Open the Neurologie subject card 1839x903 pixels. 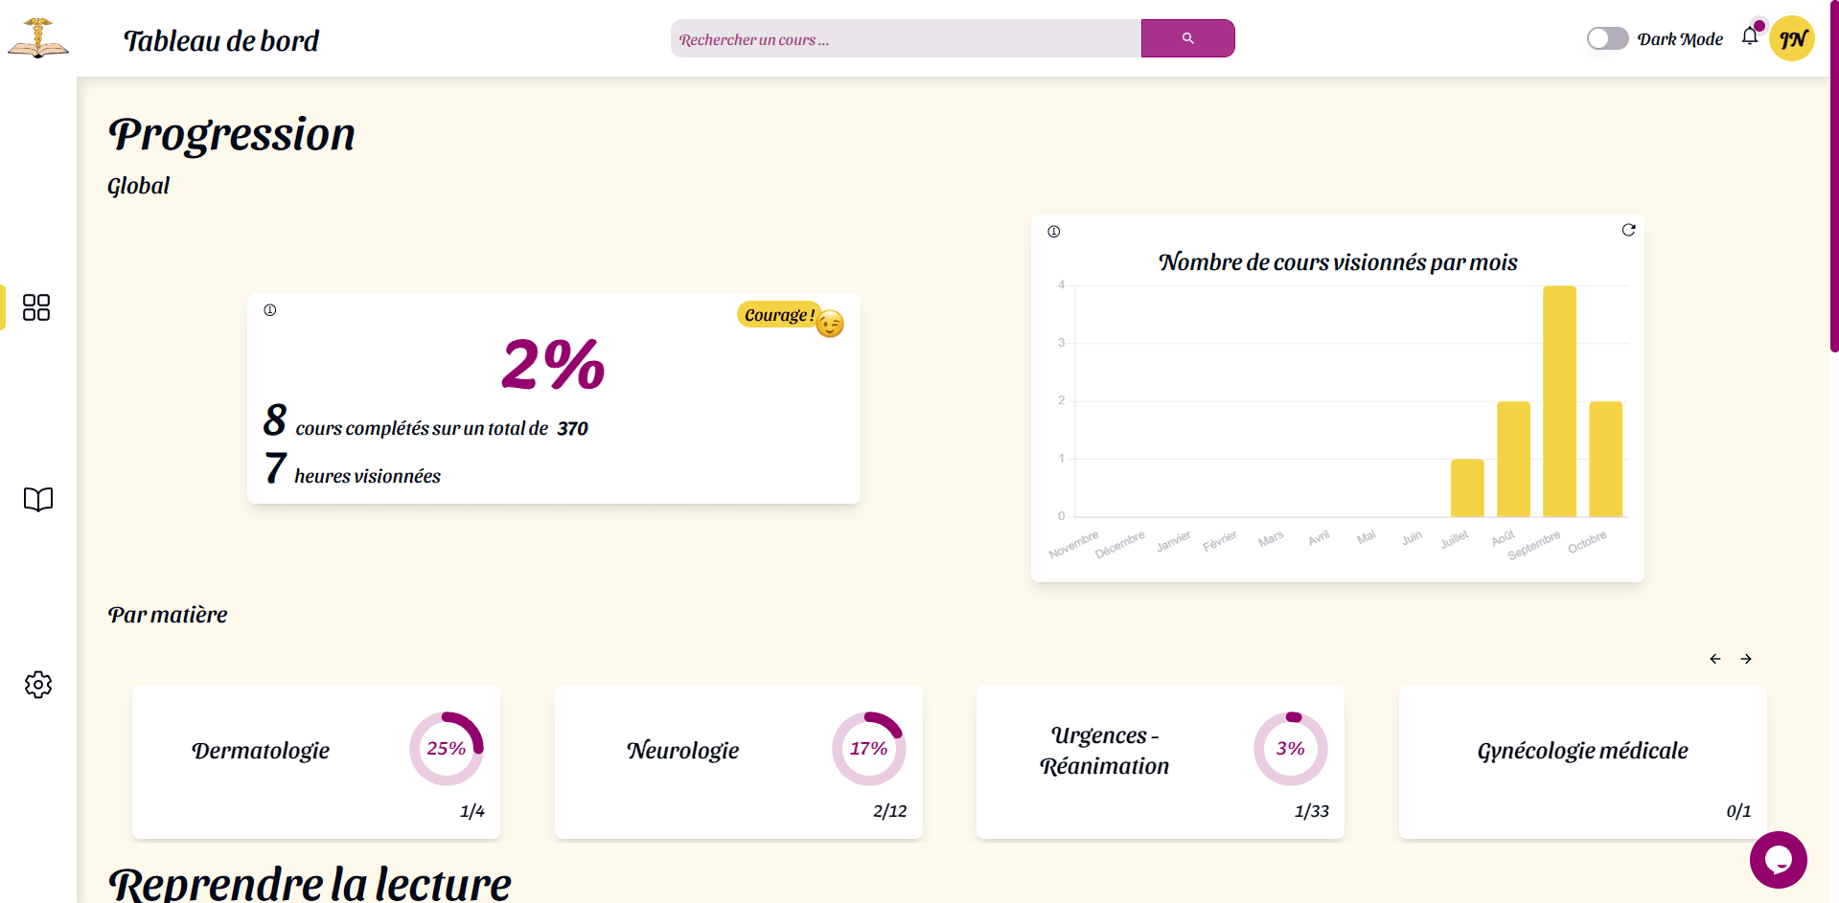click(x=739, y=762)
